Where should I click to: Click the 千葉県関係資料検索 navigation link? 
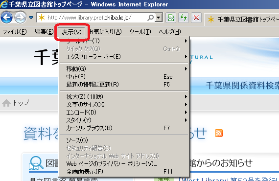[x=242, y=85]
